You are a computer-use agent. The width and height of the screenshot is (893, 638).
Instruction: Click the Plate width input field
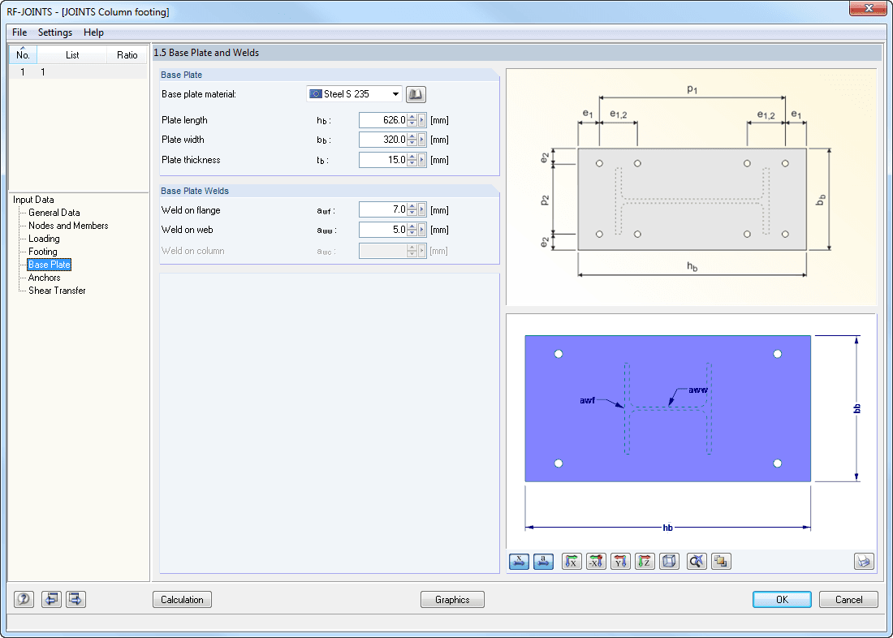[x=383, y=140]
